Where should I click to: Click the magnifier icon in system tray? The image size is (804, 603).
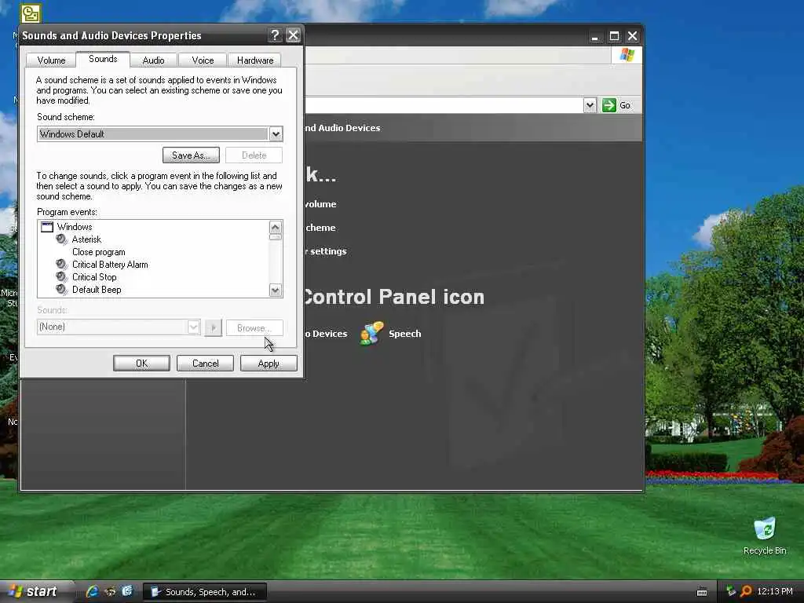(746, 592)
